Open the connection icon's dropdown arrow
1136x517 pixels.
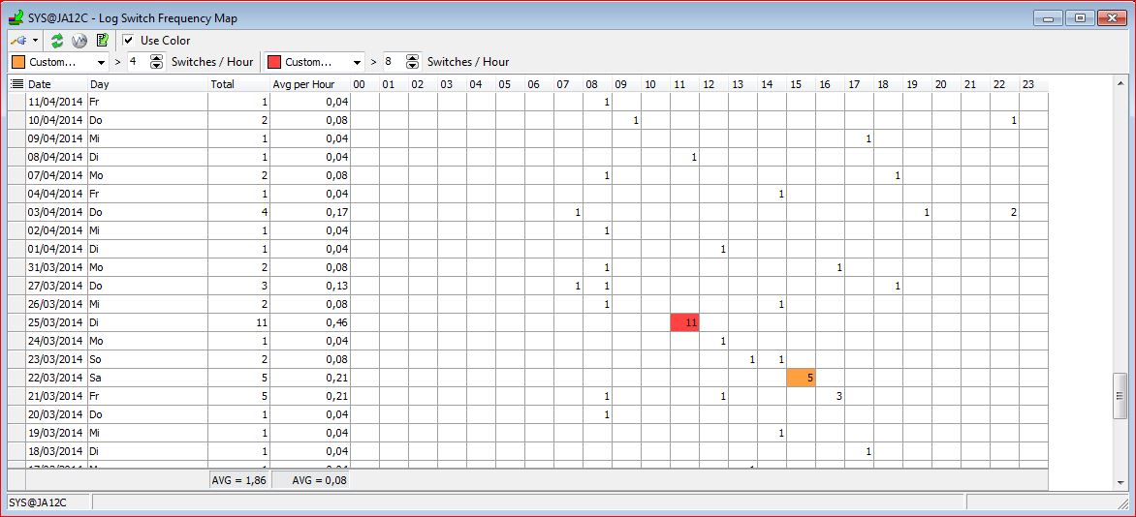pos(36,41)
